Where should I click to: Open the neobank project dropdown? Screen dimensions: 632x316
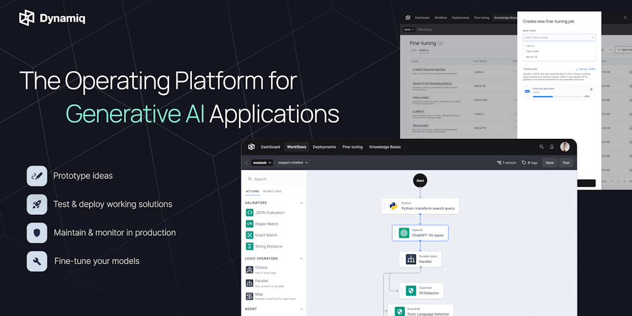(262, 163)
